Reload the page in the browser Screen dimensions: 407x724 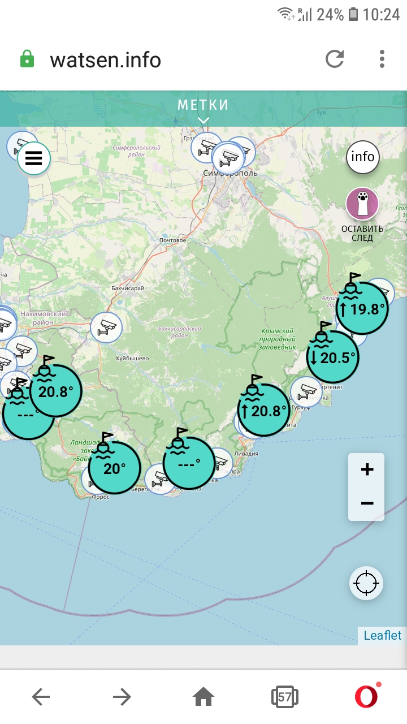pos(335,59)
